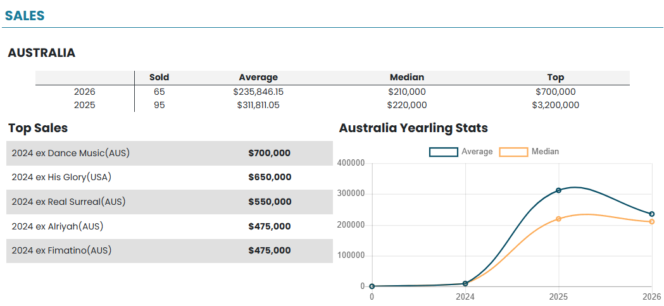Open the 2024 ex His Glory(USA) sale

66,177
